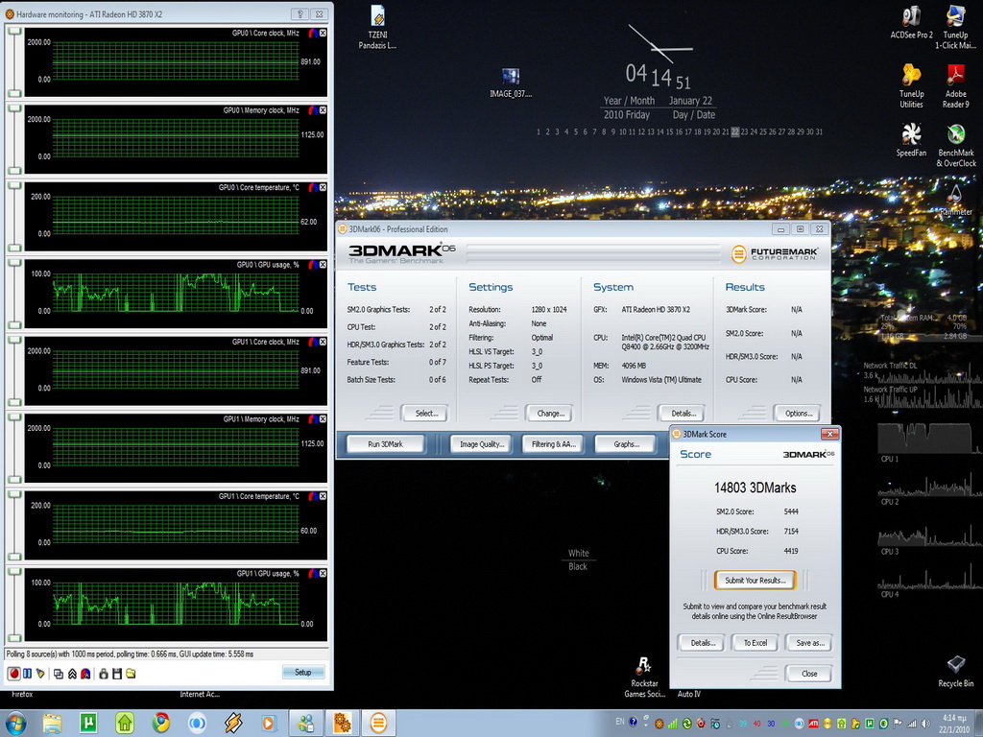Image resolution: width=983 pixels, height=737 pixels.
Task: Open Image Quality... in 3DMark06
Action: click(x=482, y=443)
